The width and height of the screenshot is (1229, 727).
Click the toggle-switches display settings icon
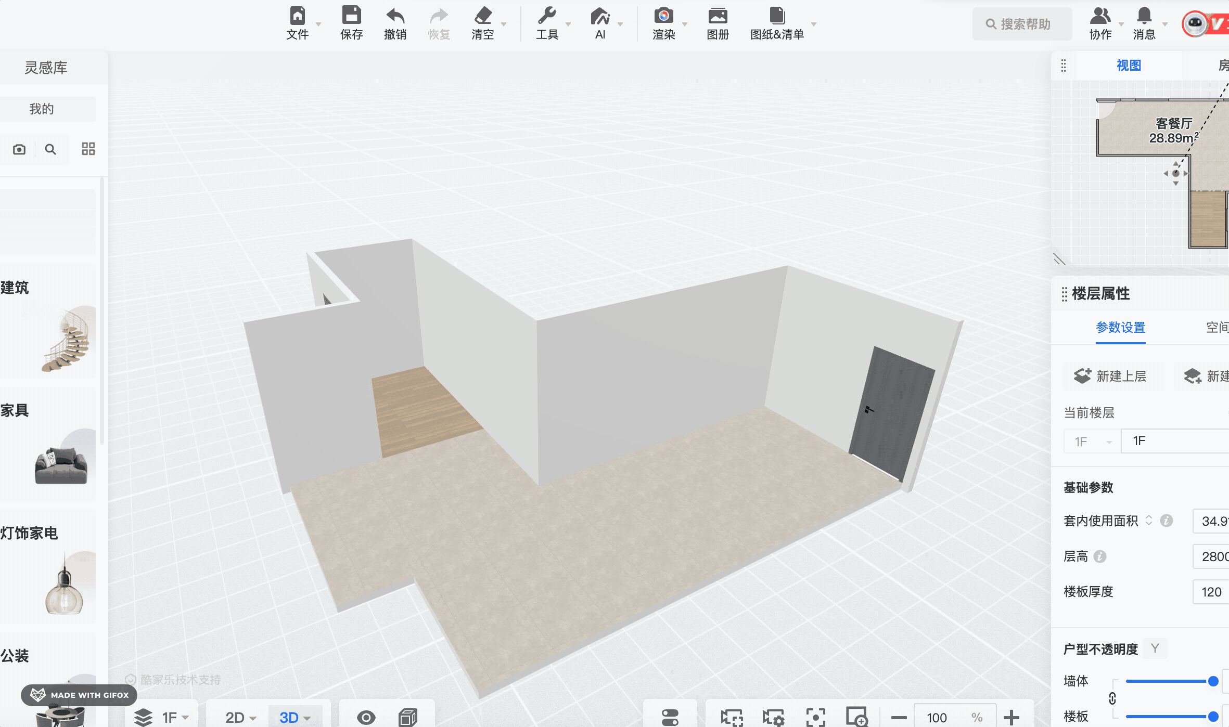[670, 718]
